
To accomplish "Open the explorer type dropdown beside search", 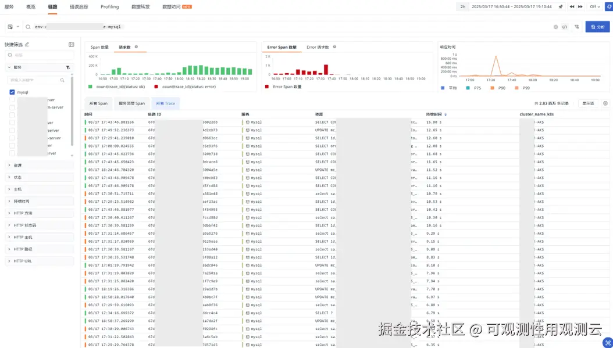I will click(13, 27).
